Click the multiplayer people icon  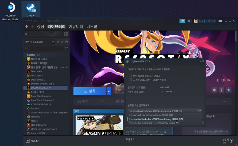(223, 80)
